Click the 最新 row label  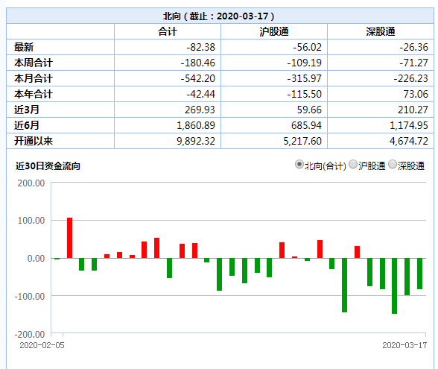24,47
